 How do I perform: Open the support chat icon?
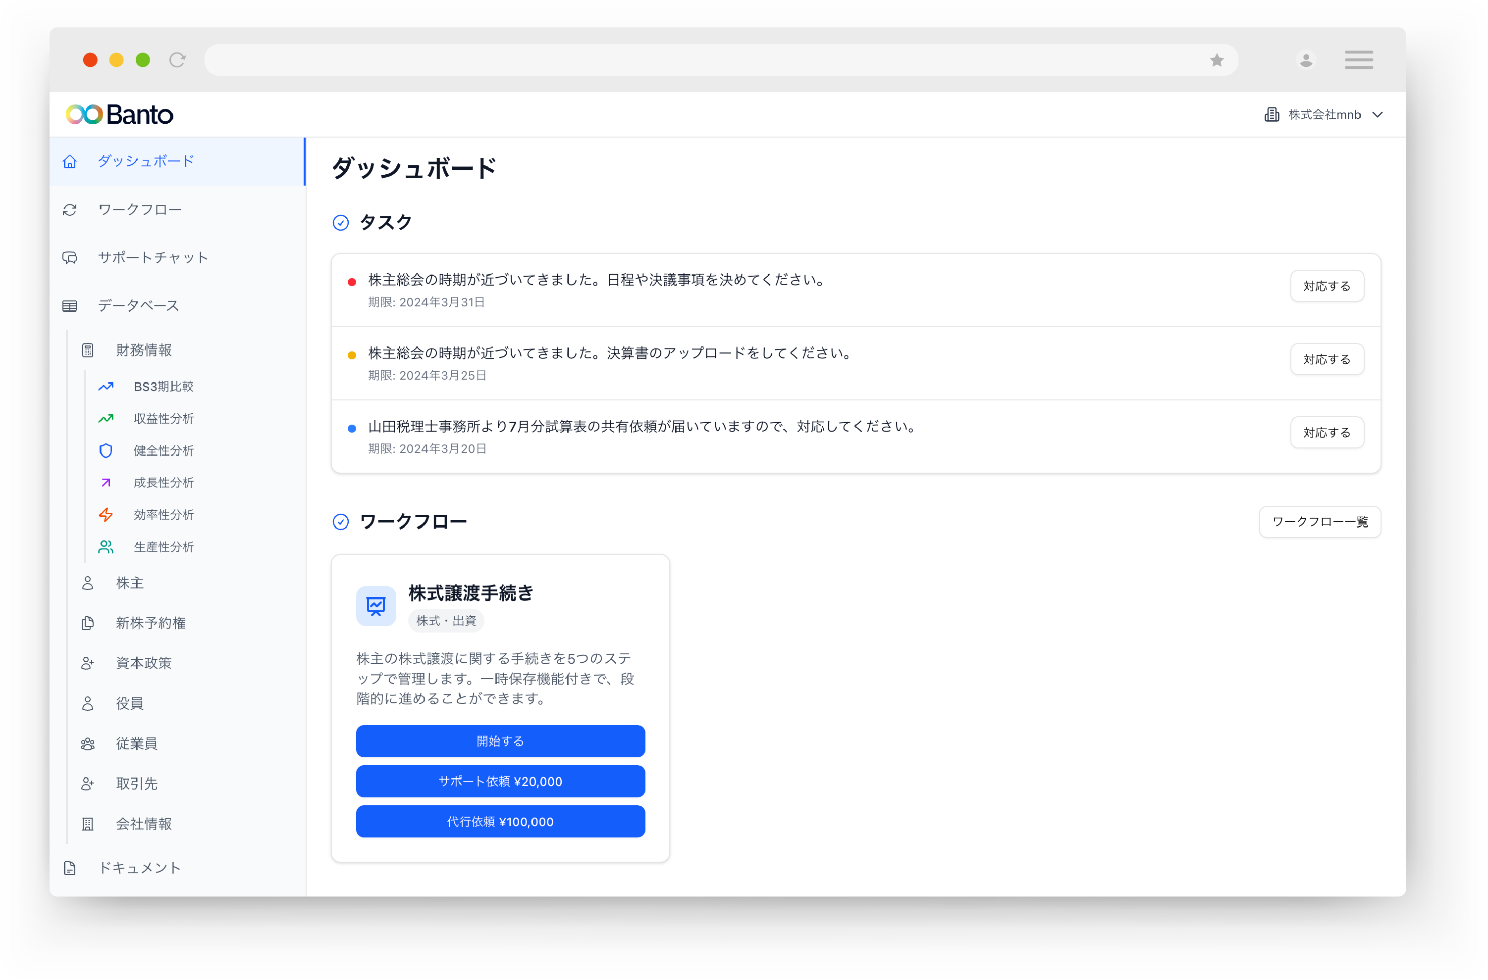click(x=70, y=257)
